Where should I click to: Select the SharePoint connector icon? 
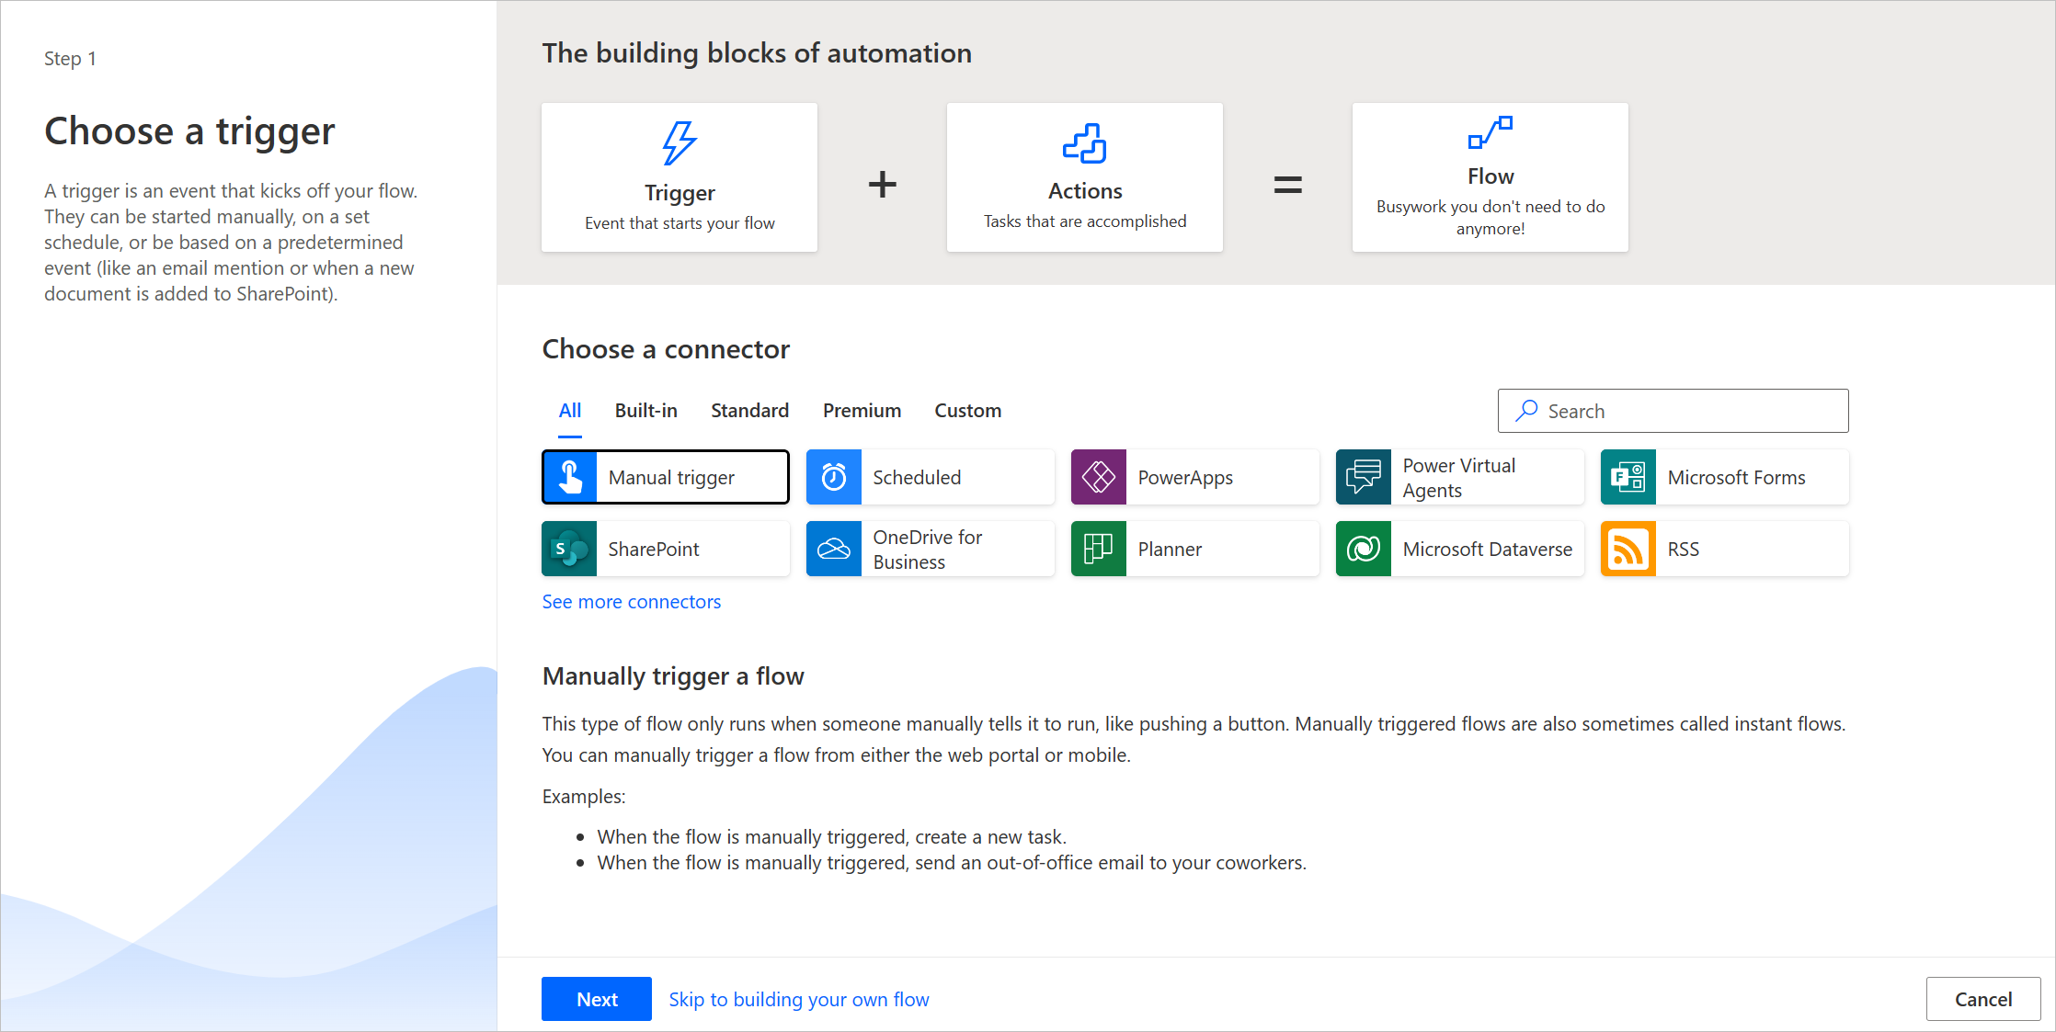pyautogui.click(x=570, y=548)
